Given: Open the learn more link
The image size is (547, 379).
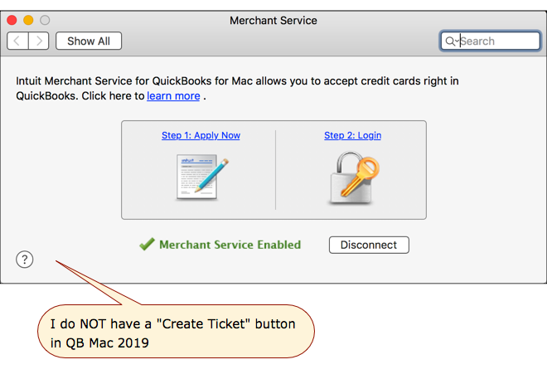Looking at the screenshot, I should pyautogui.click(x=173, y=96).
